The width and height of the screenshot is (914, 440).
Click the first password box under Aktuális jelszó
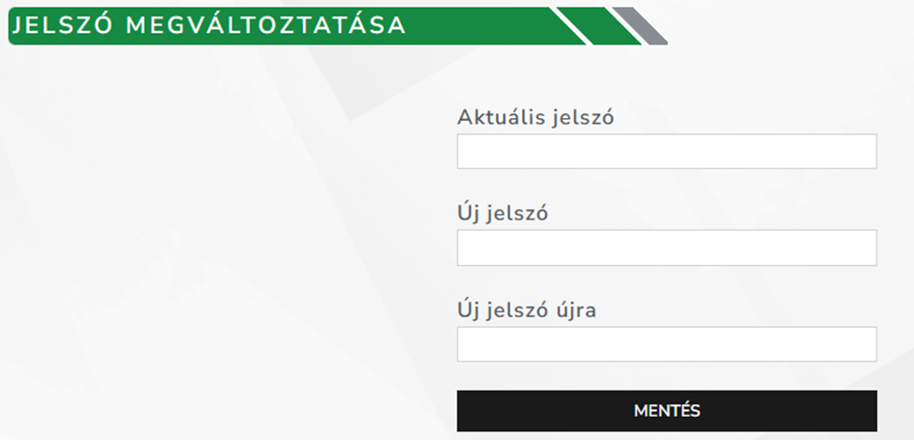tap(666, 152)
